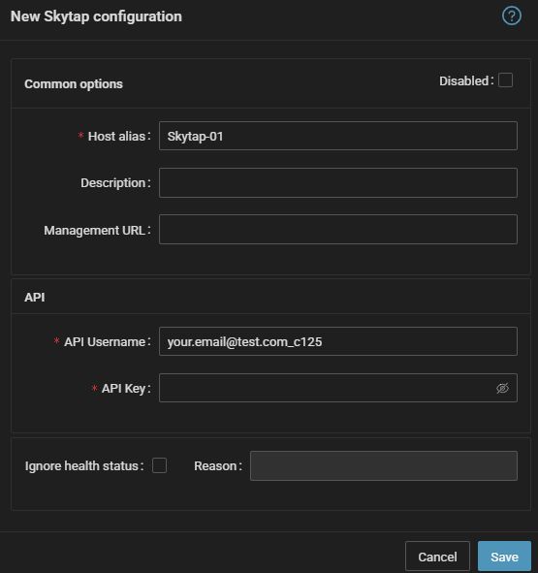
Task: Click the API section header text
Action: click(x=35, y=297)
